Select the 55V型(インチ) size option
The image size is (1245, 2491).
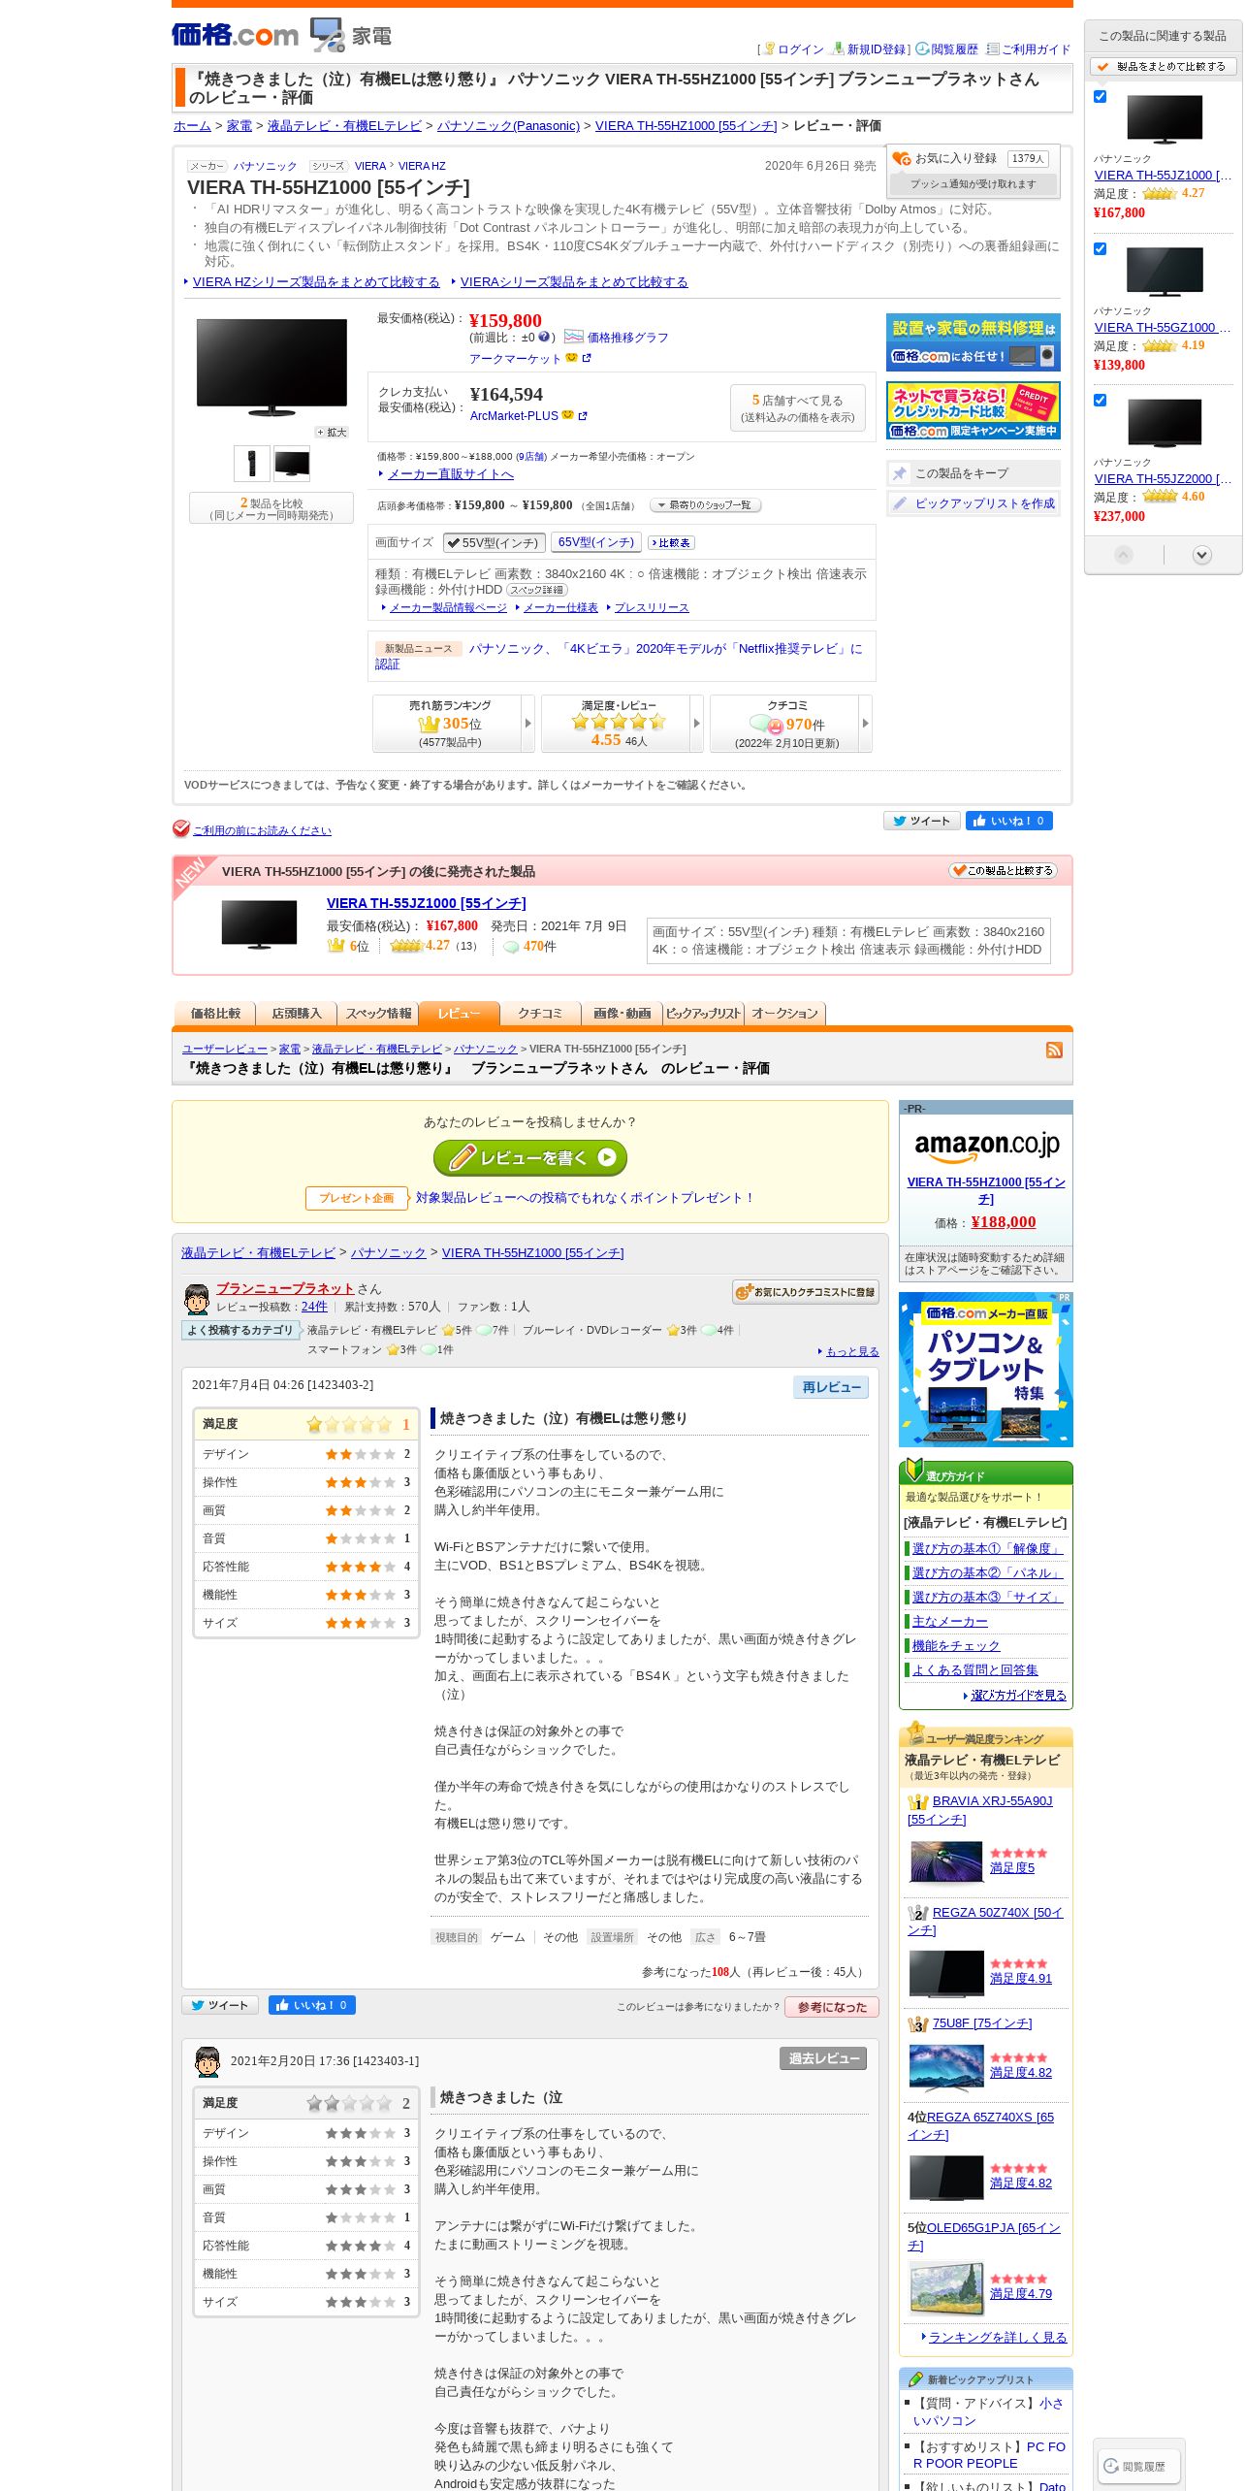tap(494, 543)
